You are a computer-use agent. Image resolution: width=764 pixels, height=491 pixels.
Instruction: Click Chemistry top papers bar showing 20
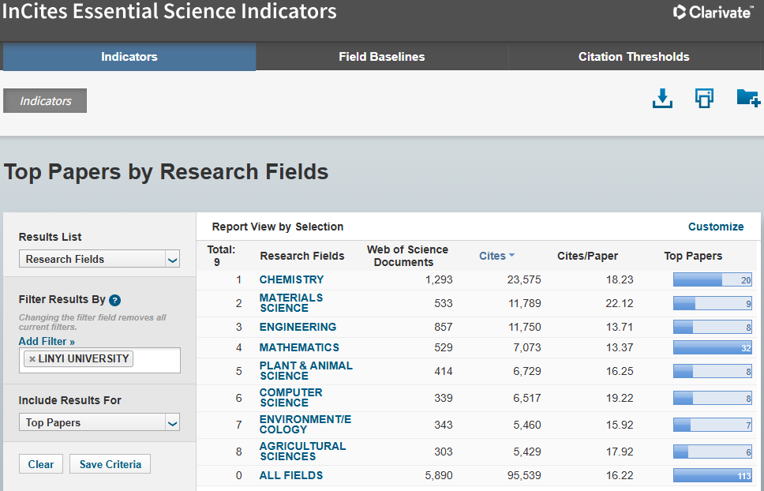tap(713, 279)
